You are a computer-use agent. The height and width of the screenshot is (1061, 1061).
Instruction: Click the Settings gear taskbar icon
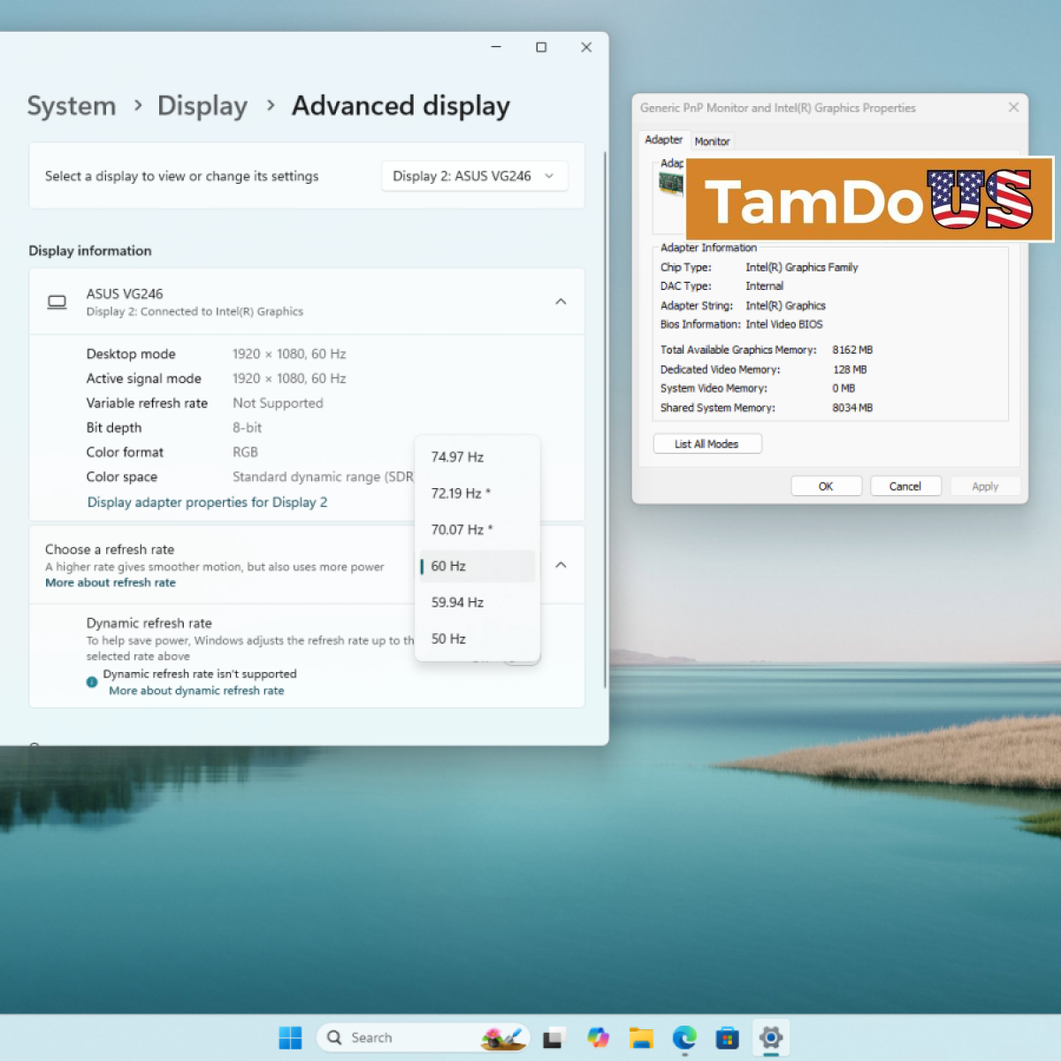tap(771, 1037)
